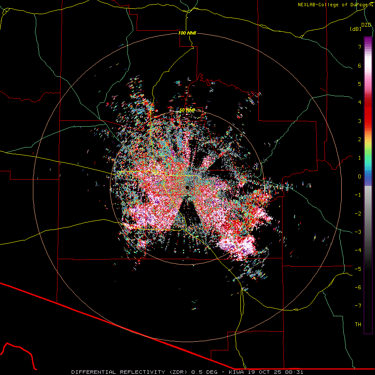Image resolution: width=375 pixels, height=375 pixels.
Task: Click the black radar site dot at the rings' center
Action: pyautogui.click(x=187, y=187)
